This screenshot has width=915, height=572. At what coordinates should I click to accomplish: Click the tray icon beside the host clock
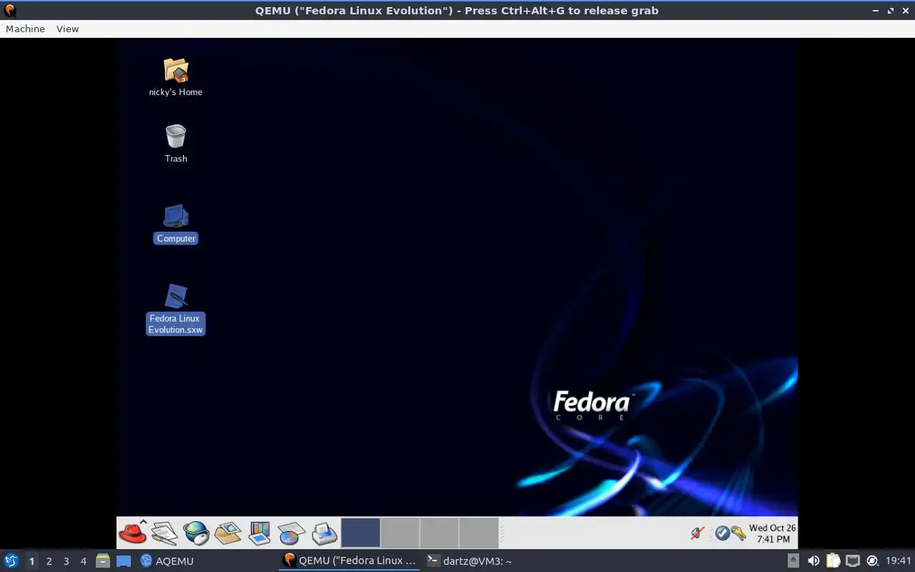pos(872,561)
